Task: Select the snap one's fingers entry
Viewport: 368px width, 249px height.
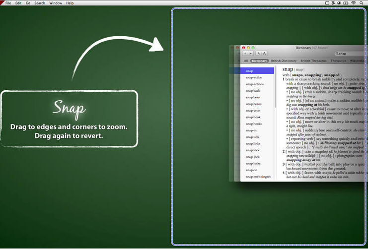Action: pyautogui.click(x=258, y=177)
